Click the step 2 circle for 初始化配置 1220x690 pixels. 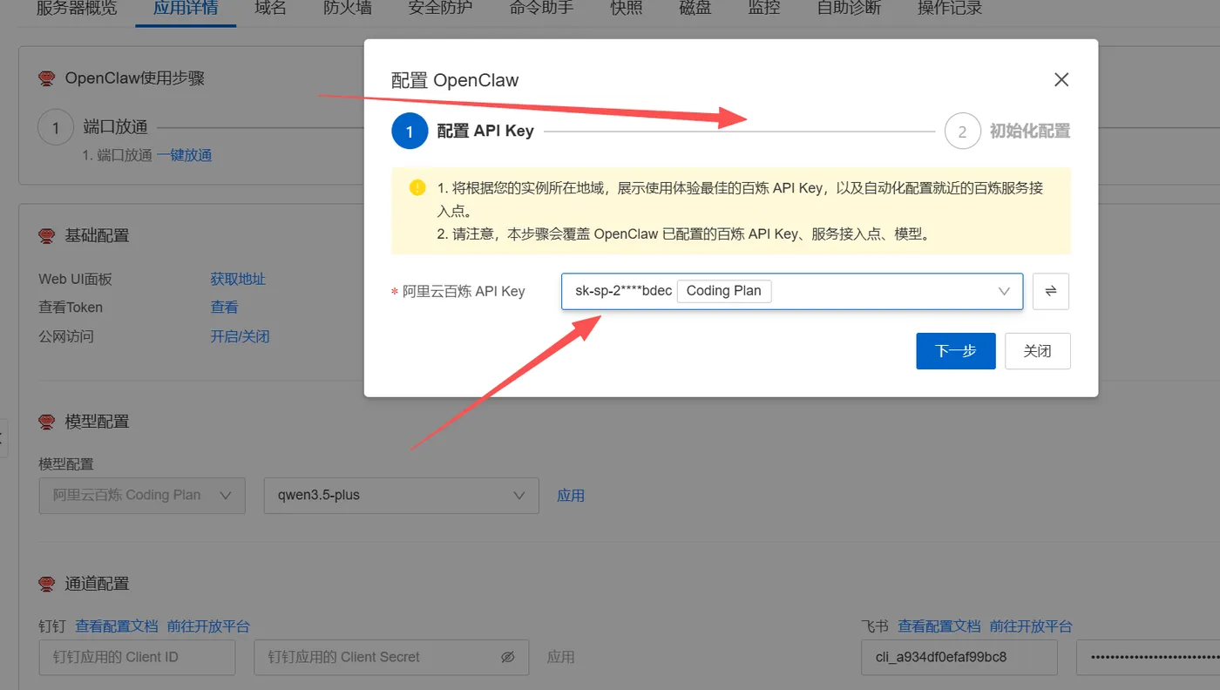click(x=962, y=132)
